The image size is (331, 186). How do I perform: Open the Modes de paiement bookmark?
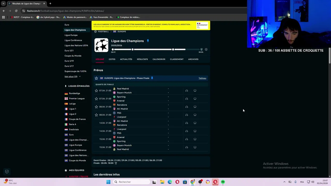click(x=75, y=17)
